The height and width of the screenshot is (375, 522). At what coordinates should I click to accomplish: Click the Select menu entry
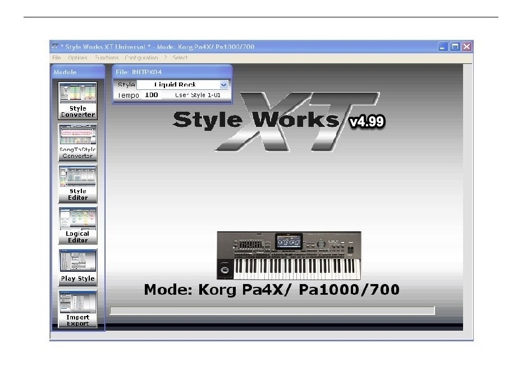tap(179, 58)
